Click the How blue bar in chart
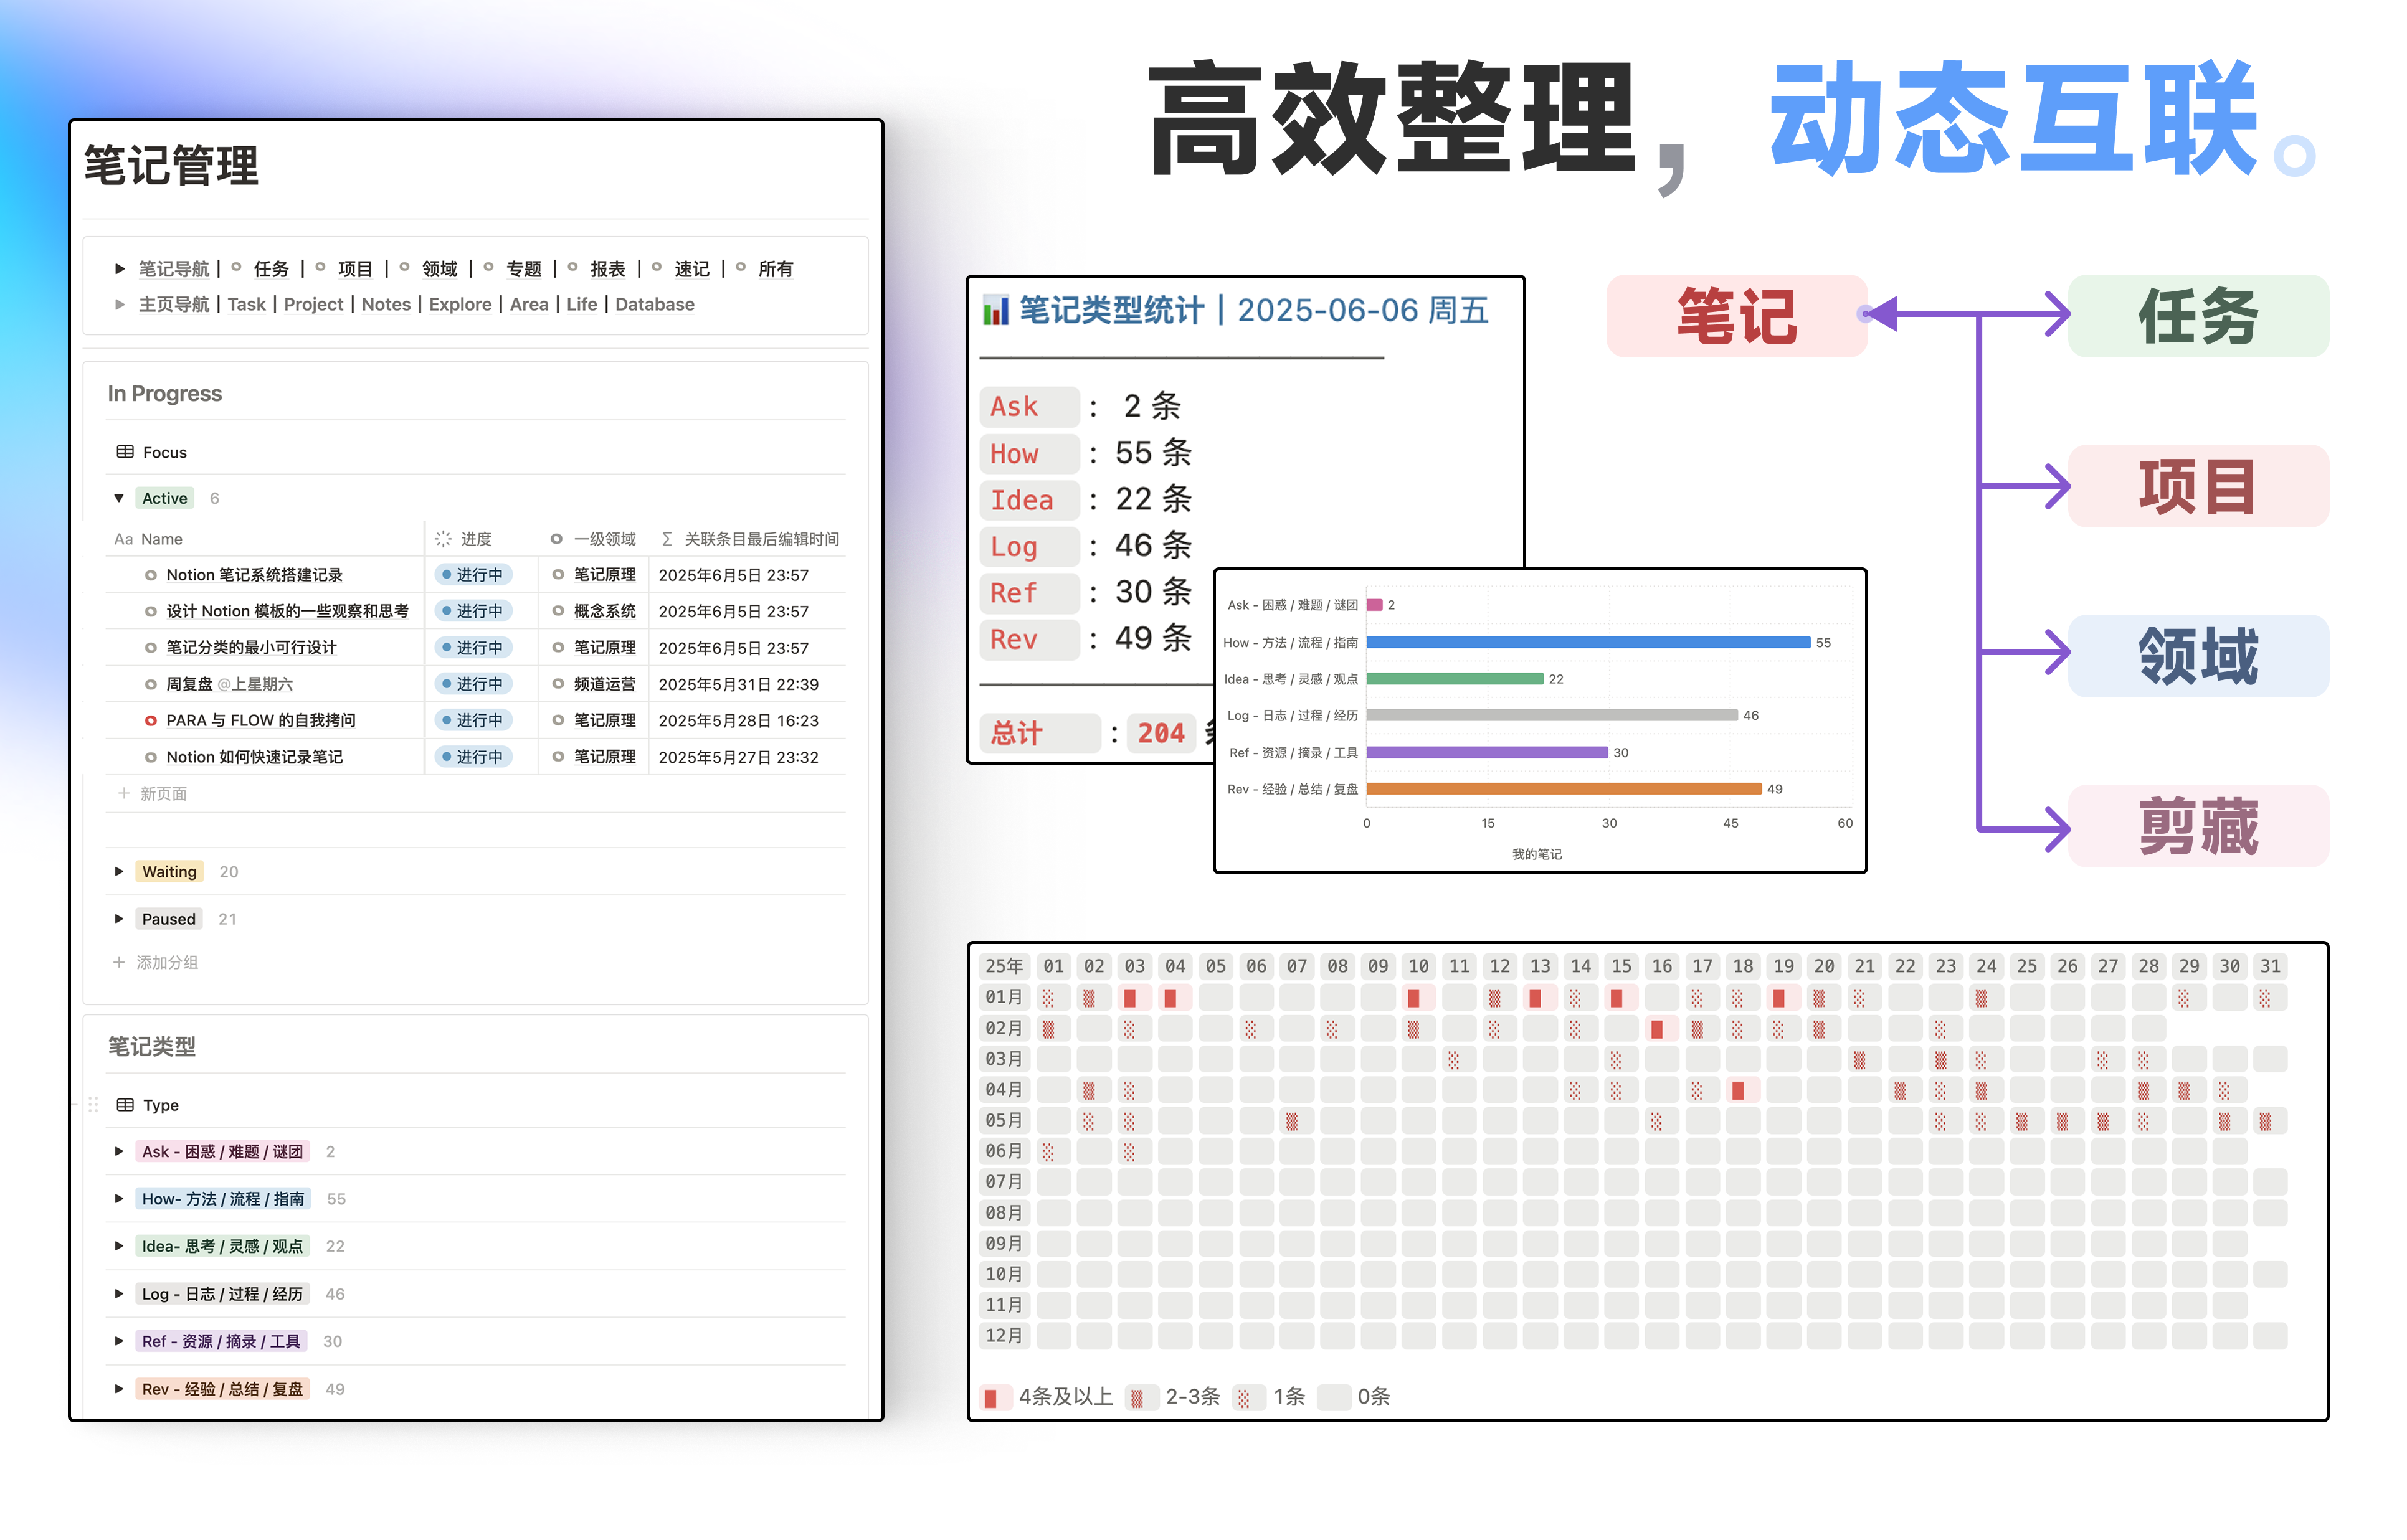The height and width of the screenshot is (1540, 2407). 1588,642
